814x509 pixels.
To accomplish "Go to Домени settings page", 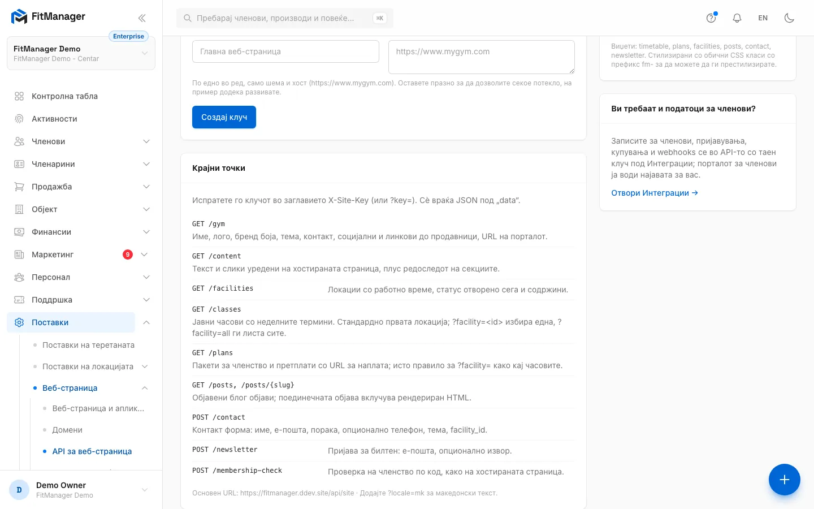I will pyautogui.click(x=67, y=430).
